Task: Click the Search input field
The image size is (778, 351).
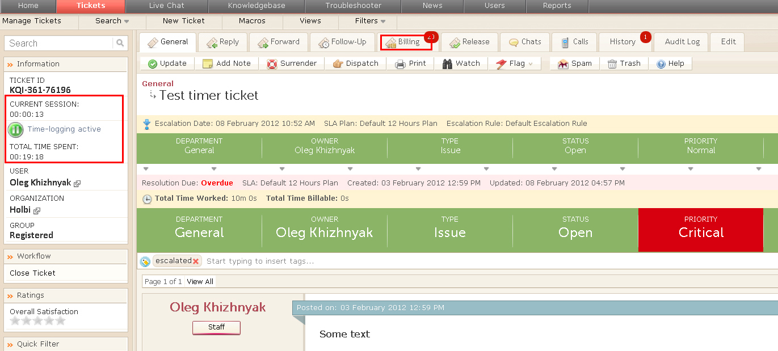Action: (x=58, y=43)
